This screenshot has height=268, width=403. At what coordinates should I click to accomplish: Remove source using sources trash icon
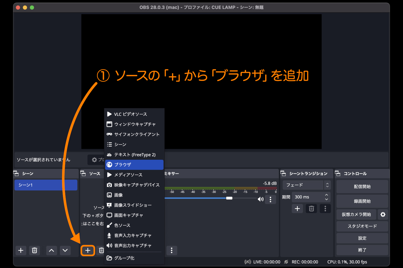point(101,250)
